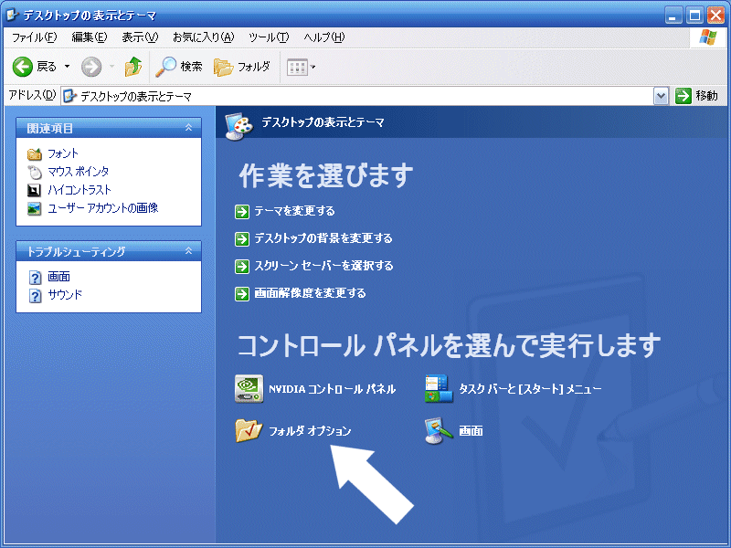Close the window
This screenshot has height=548, width=731.
point(715,16)
